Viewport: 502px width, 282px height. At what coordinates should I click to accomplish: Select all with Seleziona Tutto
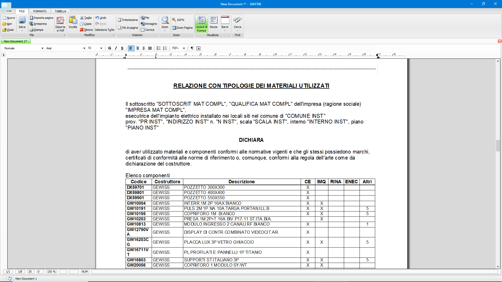(x=105, y=30)
